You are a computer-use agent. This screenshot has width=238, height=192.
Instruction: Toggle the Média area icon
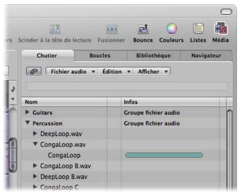(220, 28)
